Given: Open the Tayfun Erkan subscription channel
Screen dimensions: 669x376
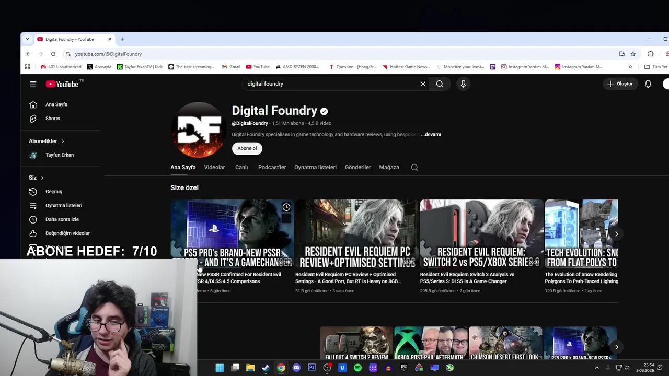Looking at the screenshot, I should [x=59, y=155].
